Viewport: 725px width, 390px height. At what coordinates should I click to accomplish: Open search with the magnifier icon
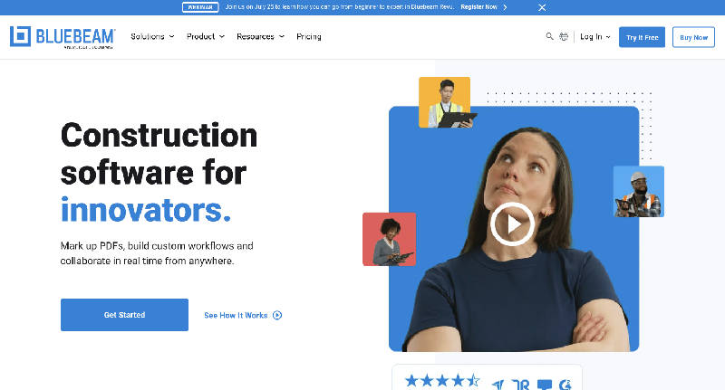coord(549,37)
